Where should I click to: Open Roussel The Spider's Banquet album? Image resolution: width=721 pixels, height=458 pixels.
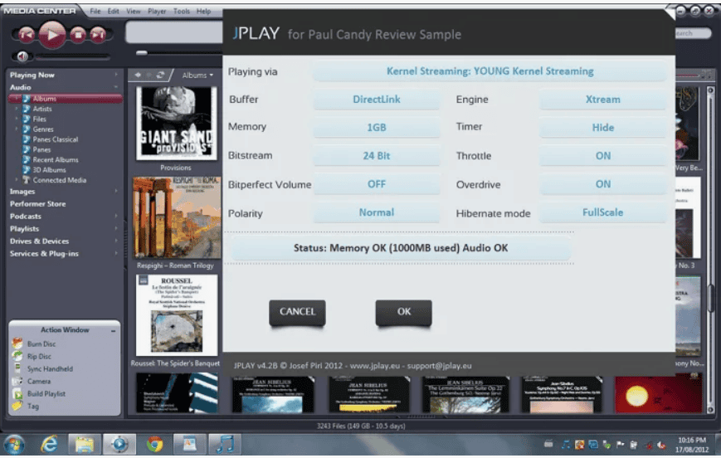[177, 315]
